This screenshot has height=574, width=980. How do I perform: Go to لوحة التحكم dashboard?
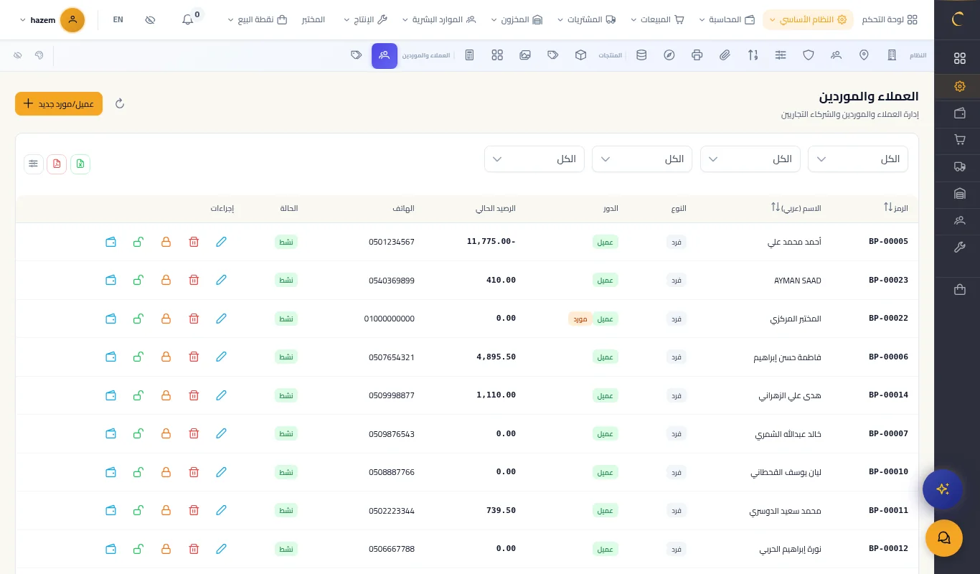890,19
